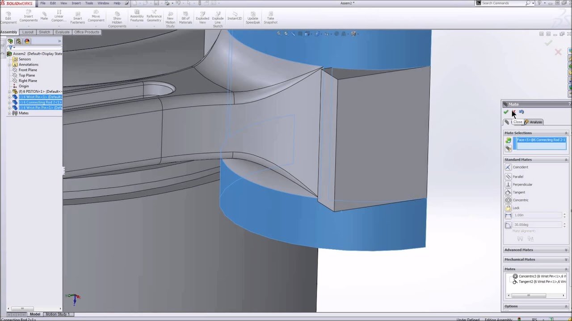Collapse the Standard Mates section
This screenshot has height=321, width=572.
click(x=566, y=159)
